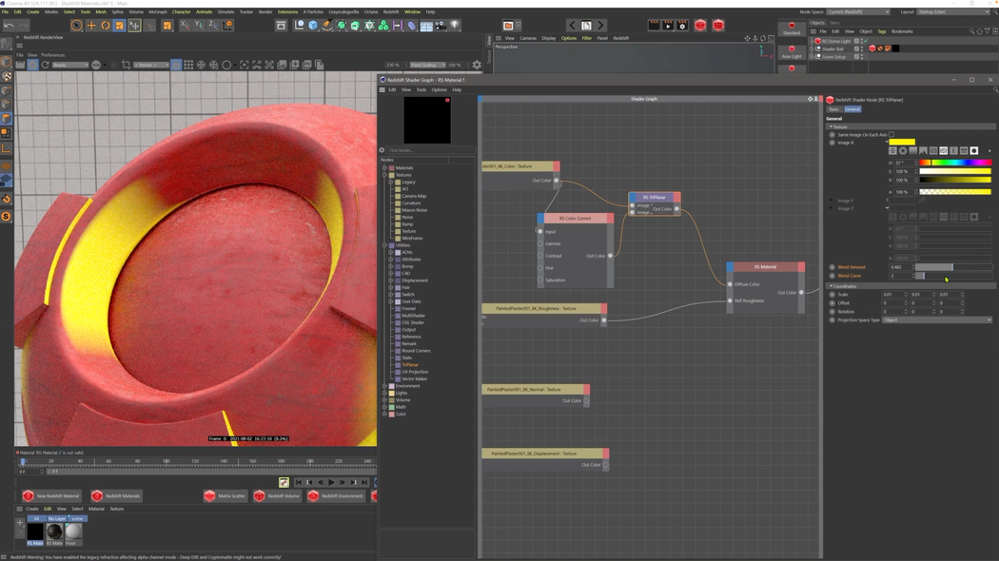The width and height of the screenshot is (999, 561).
Task: Click the New Redshift Material button
Action: click(x=52, y=495)
